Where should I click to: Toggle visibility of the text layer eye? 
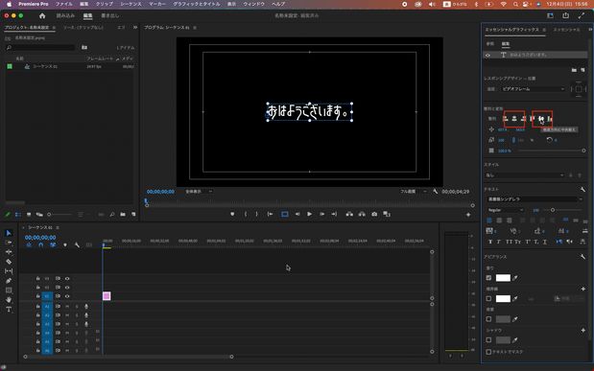coord(487,56)
